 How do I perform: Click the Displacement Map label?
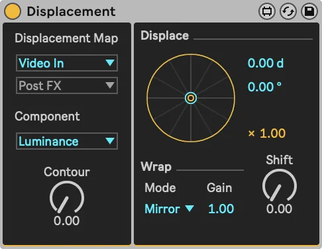click(66, 38)
